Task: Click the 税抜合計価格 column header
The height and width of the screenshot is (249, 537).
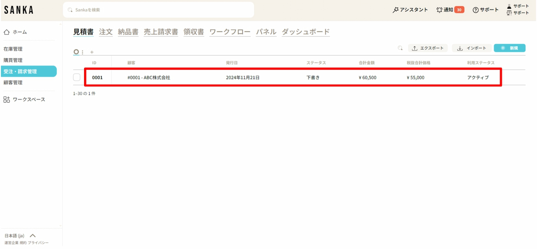Action: tap(419, 63)
